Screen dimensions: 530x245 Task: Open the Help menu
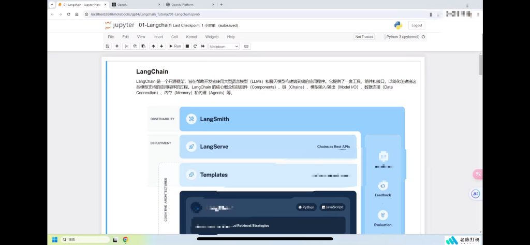click(x=231, y=37)
